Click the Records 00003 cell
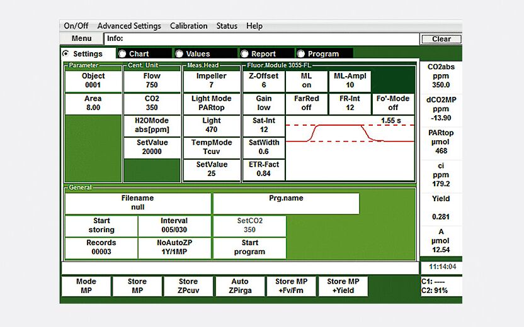Image resolution: width=524 pixels, height=327 pixels. coord(101,248)
